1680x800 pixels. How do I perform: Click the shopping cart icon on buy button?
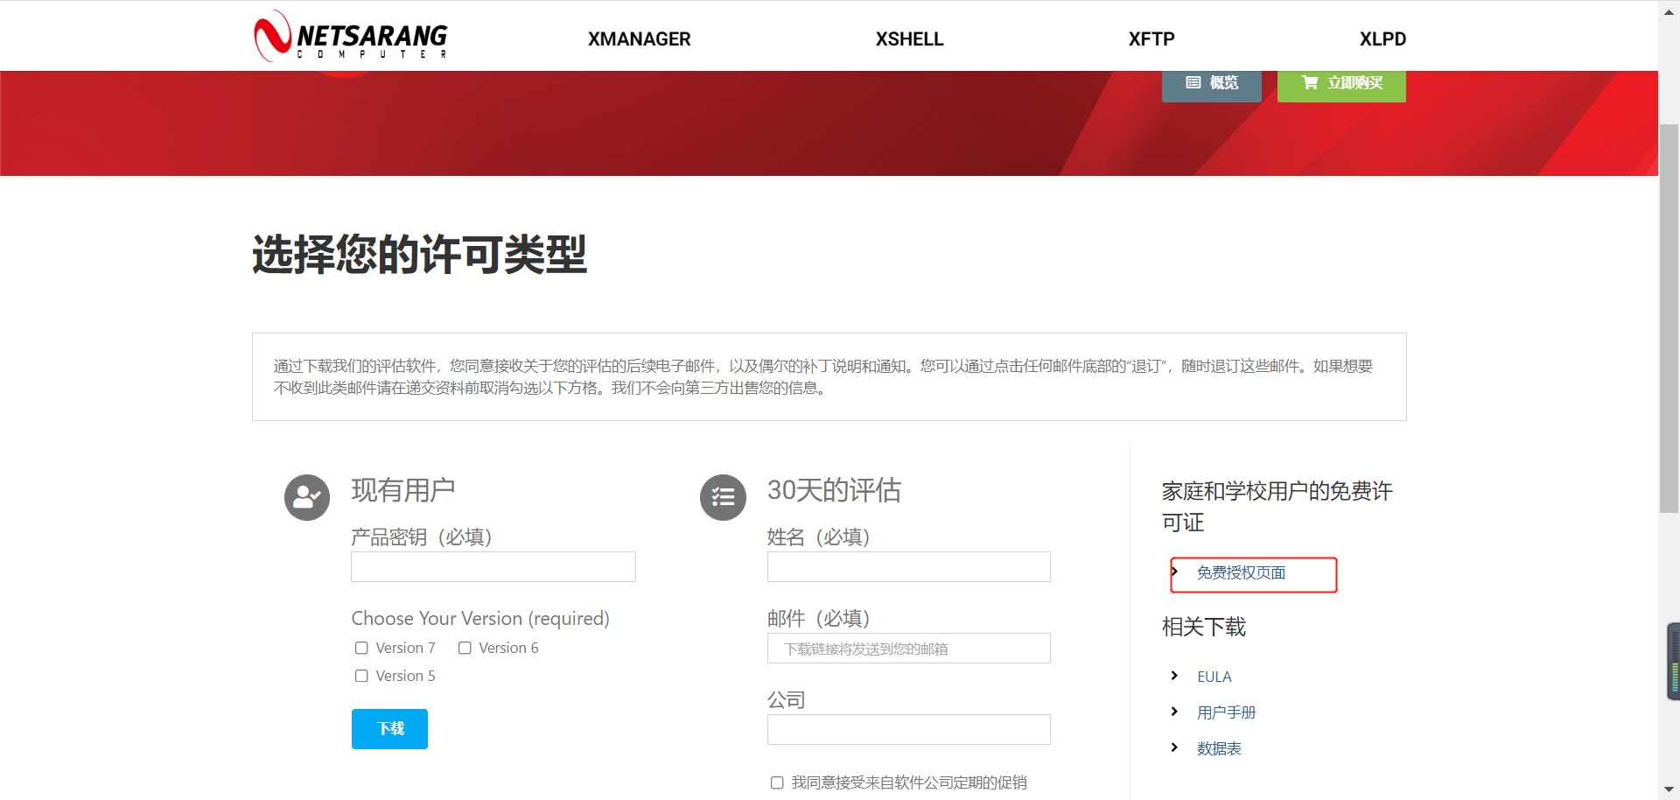pos(1310,82)
